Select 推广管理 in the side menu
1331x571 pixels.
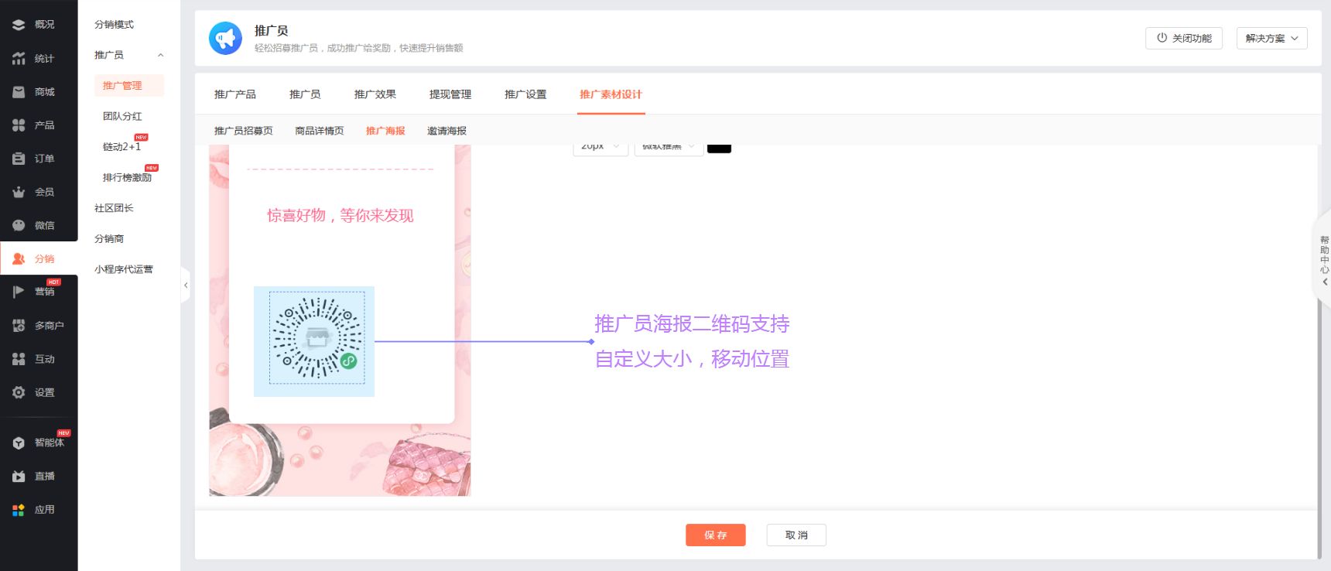coord(128,86)
